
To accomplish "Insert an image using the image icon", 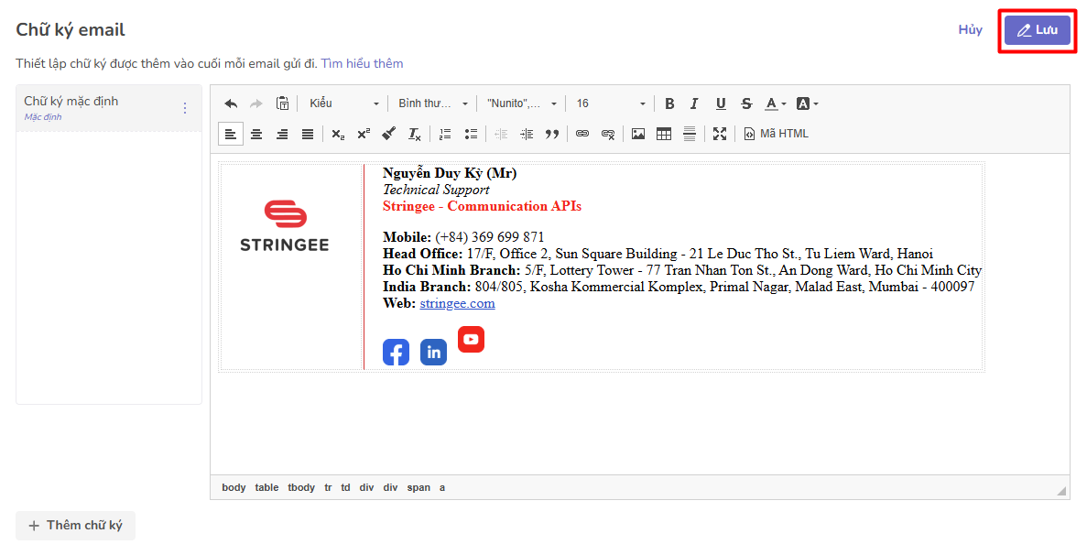I will point(638,134).
